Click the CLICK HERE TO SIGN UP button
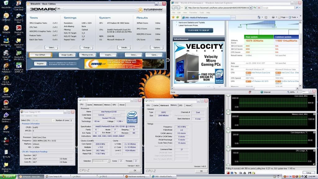The height and width of the screenshot is (179, 318). coord(198,30)
